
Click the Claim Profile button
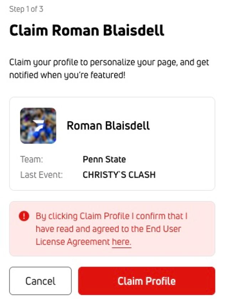point(146,281)
